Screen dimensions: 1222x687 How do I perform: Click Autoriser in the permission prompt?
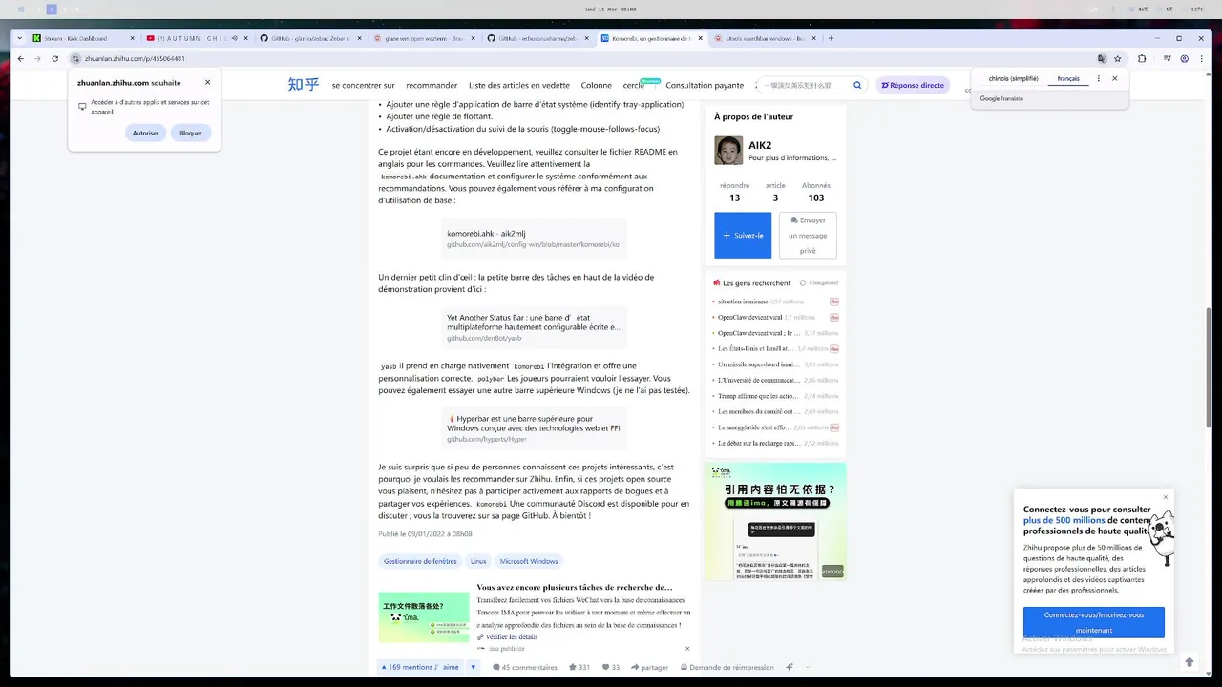[145, 133]
